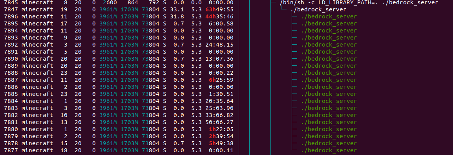
Task: Select PID 7886 in the process list
Action: coord(11,87)
